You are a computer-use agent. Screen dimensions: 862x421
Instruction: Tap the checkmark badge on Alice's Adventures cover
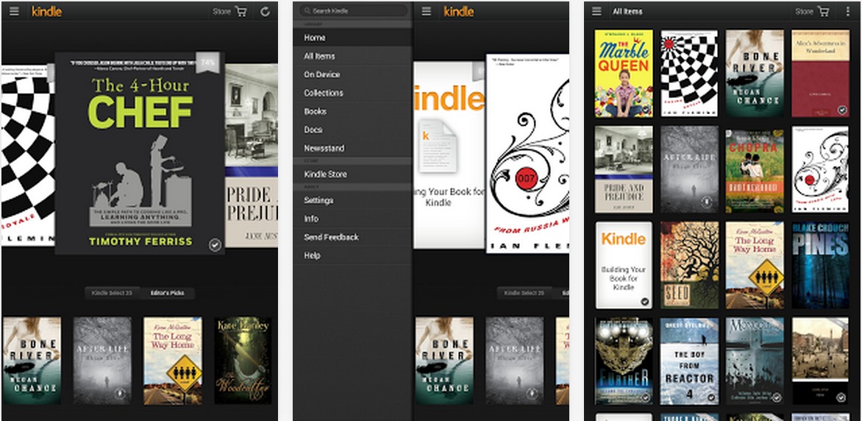coord(841,110)
